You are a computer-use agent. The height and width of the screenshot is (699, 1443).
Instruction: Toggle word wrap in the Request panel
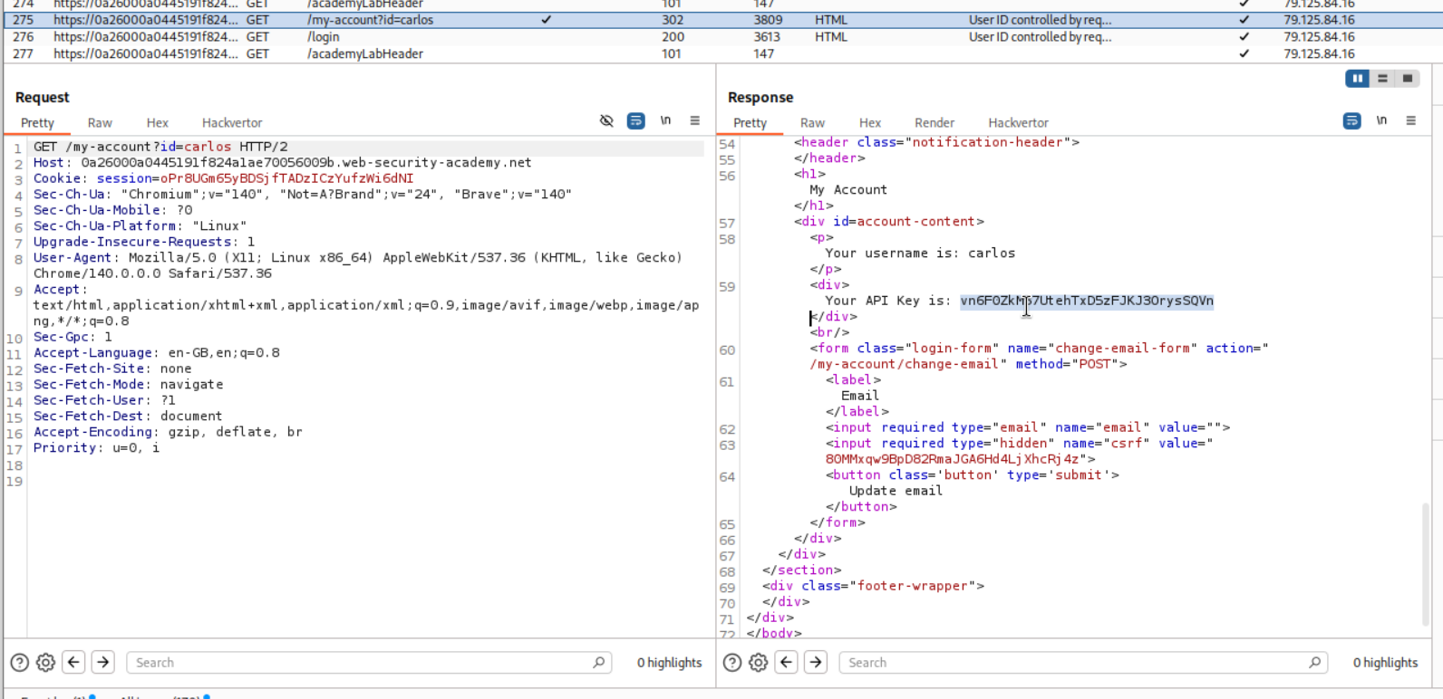[x=636, y=120]
